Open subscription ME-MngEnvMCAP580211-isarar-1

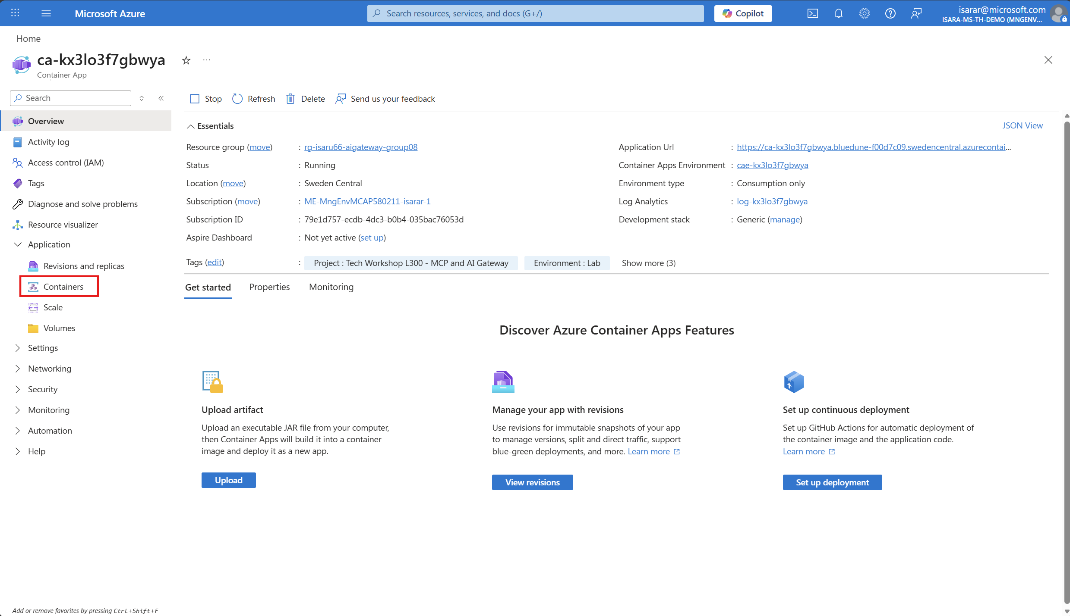coord(367,201)
